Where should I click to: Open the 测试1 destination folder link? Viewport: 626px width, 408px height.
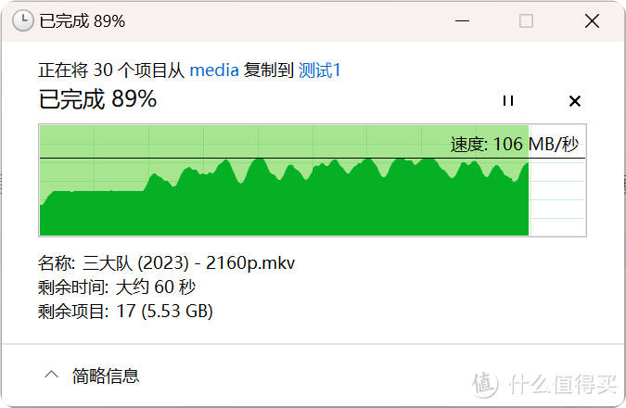pos(319,70)
